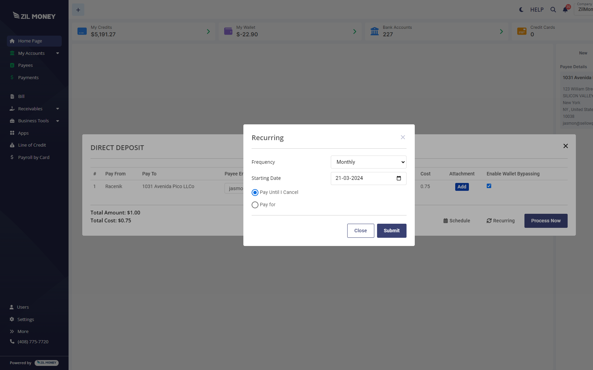Open Payroll by Card menu item

click(x=34, y=157)
